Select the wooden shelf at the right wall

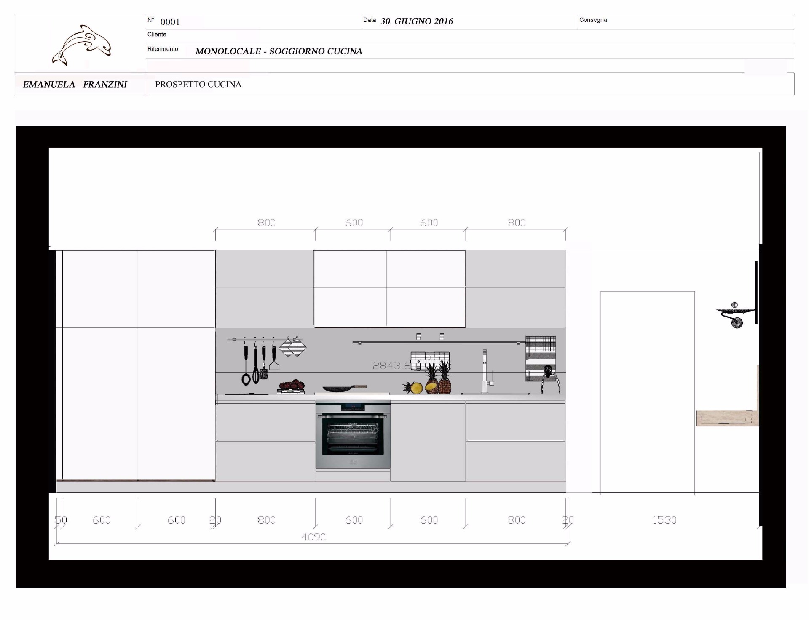pyautogui.click(x=727, y=418)
